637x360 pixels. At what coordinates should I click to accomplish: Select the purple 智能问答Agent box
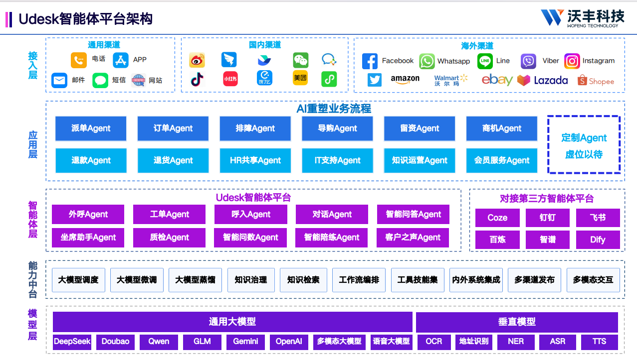pyautogui.click(x=413, y=215)
